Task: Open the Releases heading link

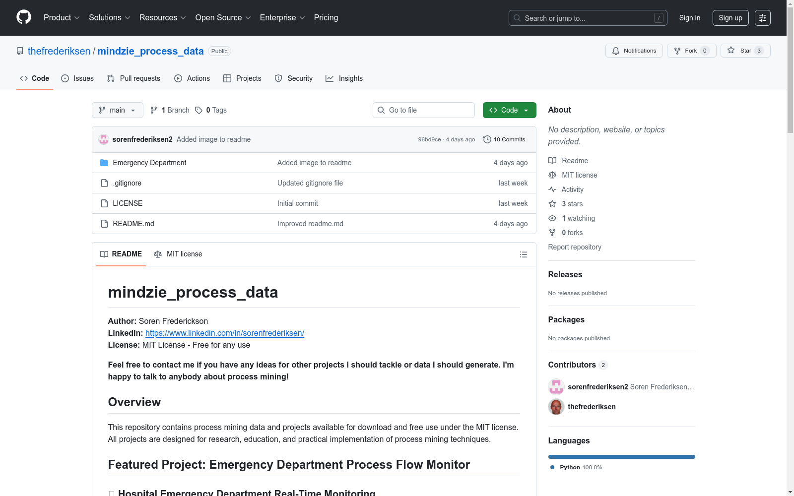Action: [565, 274]
